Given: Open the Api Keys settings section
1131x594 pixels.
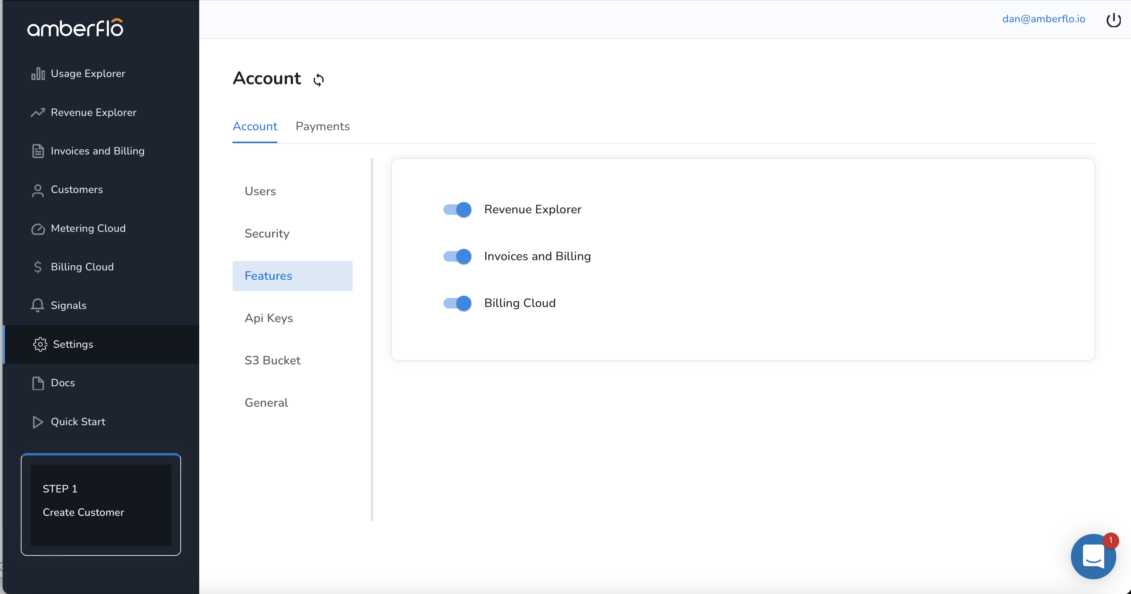Looking at the screenshot, I should pos(269,318).
